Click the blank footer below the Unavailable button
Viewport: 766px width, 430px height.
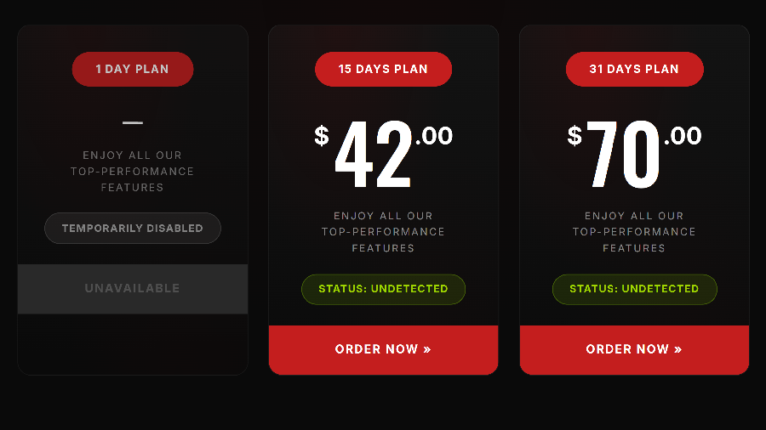pos(133,343)
